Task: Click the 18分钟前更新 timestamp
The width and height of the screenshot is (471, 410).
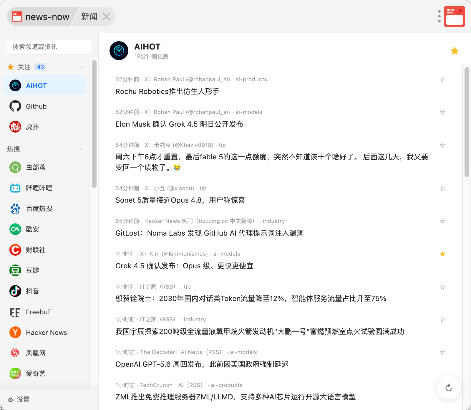Action: pos(151,57)
